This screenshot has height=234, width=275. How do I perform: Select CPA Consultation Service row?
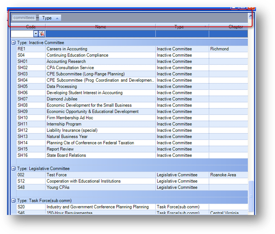[x=132, y=67]
